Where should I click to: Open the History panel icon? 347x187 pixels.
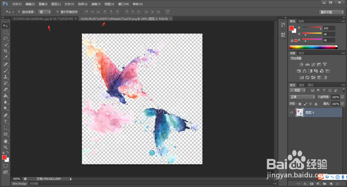283,25
